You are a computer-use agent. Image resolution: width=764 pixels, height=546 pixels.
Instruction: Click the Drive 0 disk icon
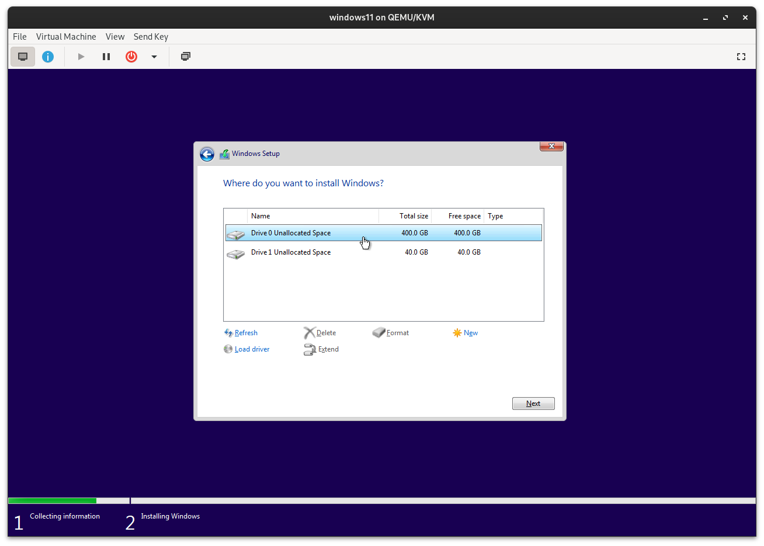tap(235, 234)
